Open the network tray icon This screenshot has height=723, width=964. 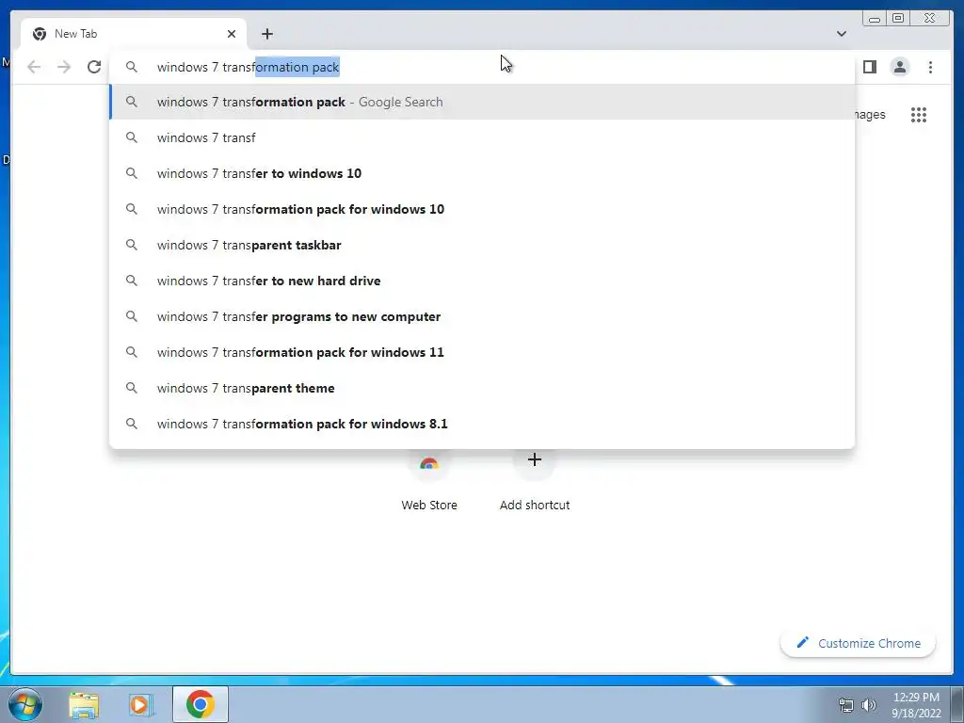846,705
